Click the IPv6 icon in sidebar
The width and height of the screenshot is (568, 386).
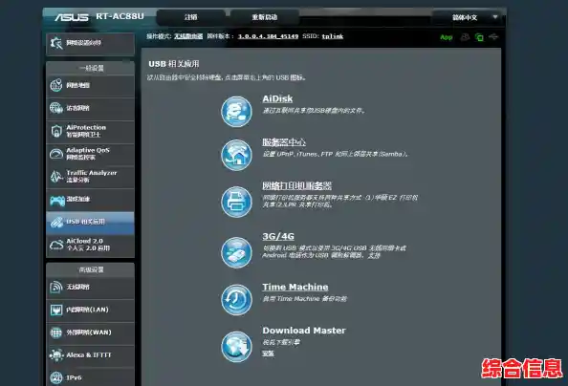(x=56, y=377)
